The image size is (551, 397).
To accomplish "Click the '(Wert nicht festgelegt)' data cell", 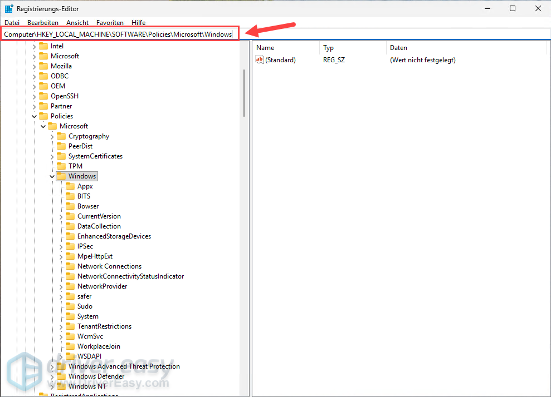I will (423, 60).
